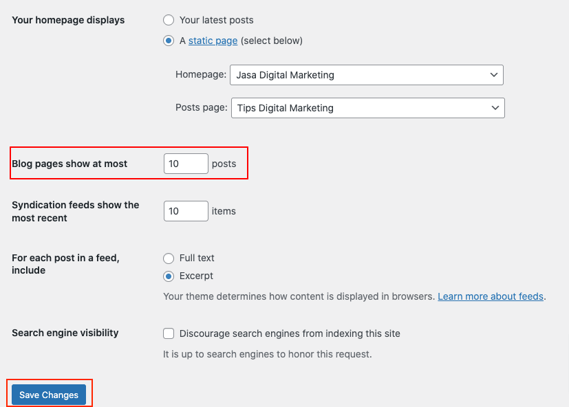Enable the discourage search engines checkbox
The image size is (569, 407).
point(169,333)
